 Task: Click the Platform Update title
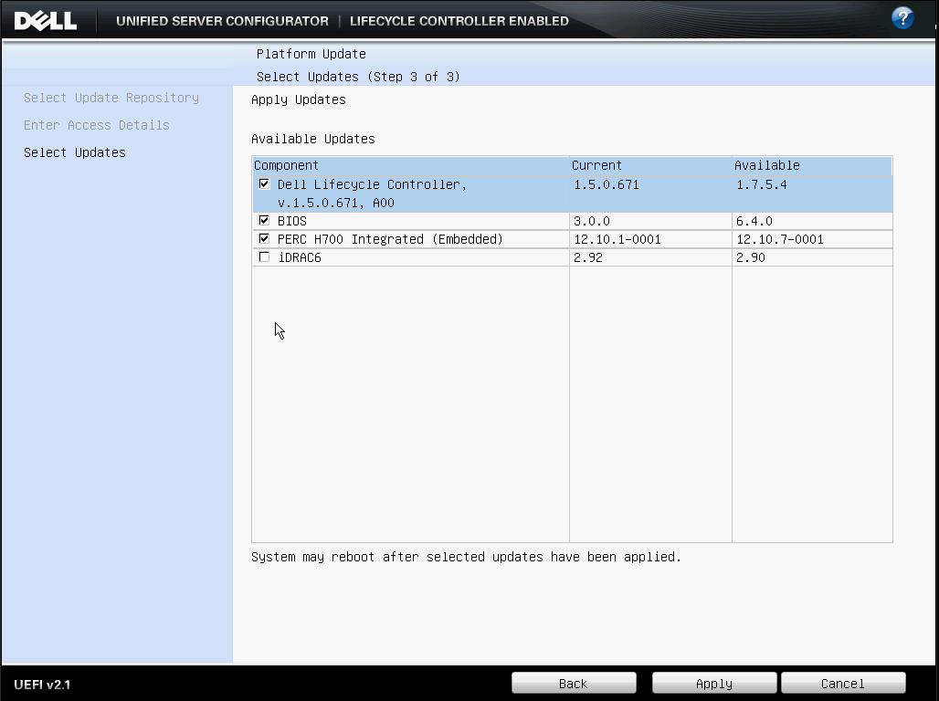click(x=311, y=54)
